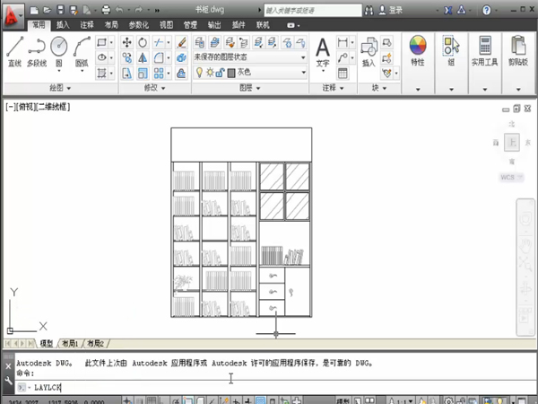Viewport: 538px width, 404px height.
Task: Toggle the layer lock padlock icon
Action: point(221,73)
